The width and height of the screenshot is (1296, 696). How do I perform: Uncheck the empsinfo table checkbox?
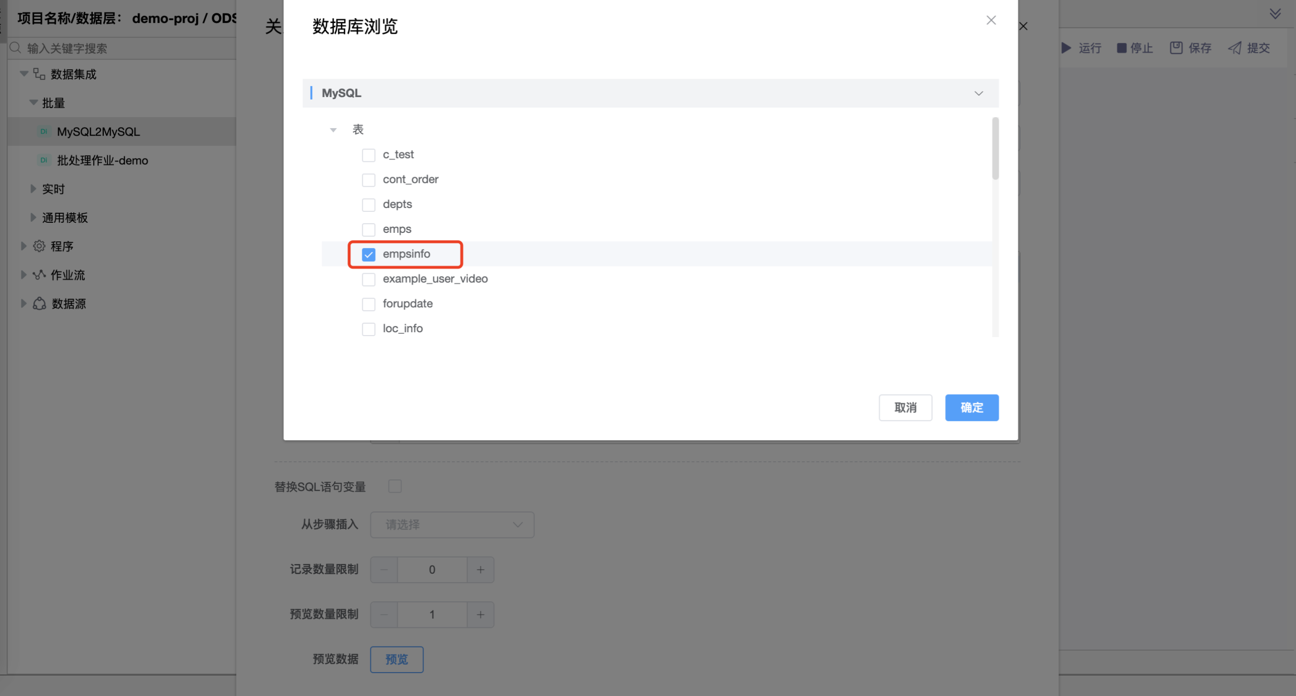coord(369,255)
